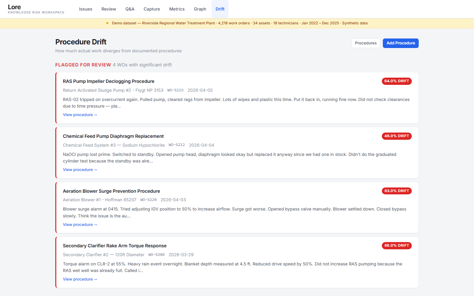Open the Capture page
The height and width of the screenshot is (296, 474).
[152, 9]
